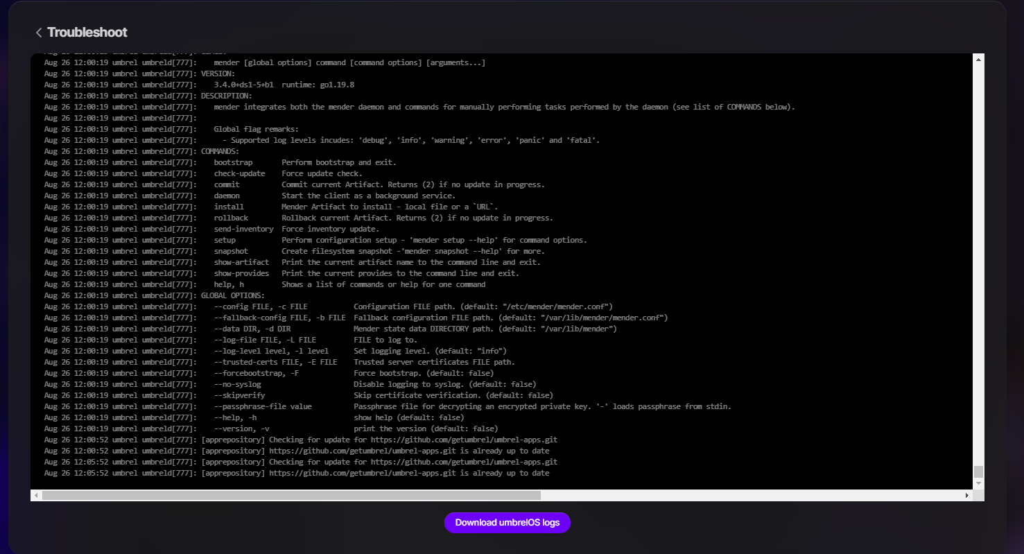Click the 'help, h' command line
Viewport: 1024px width, 554px height.
point(264,284)
